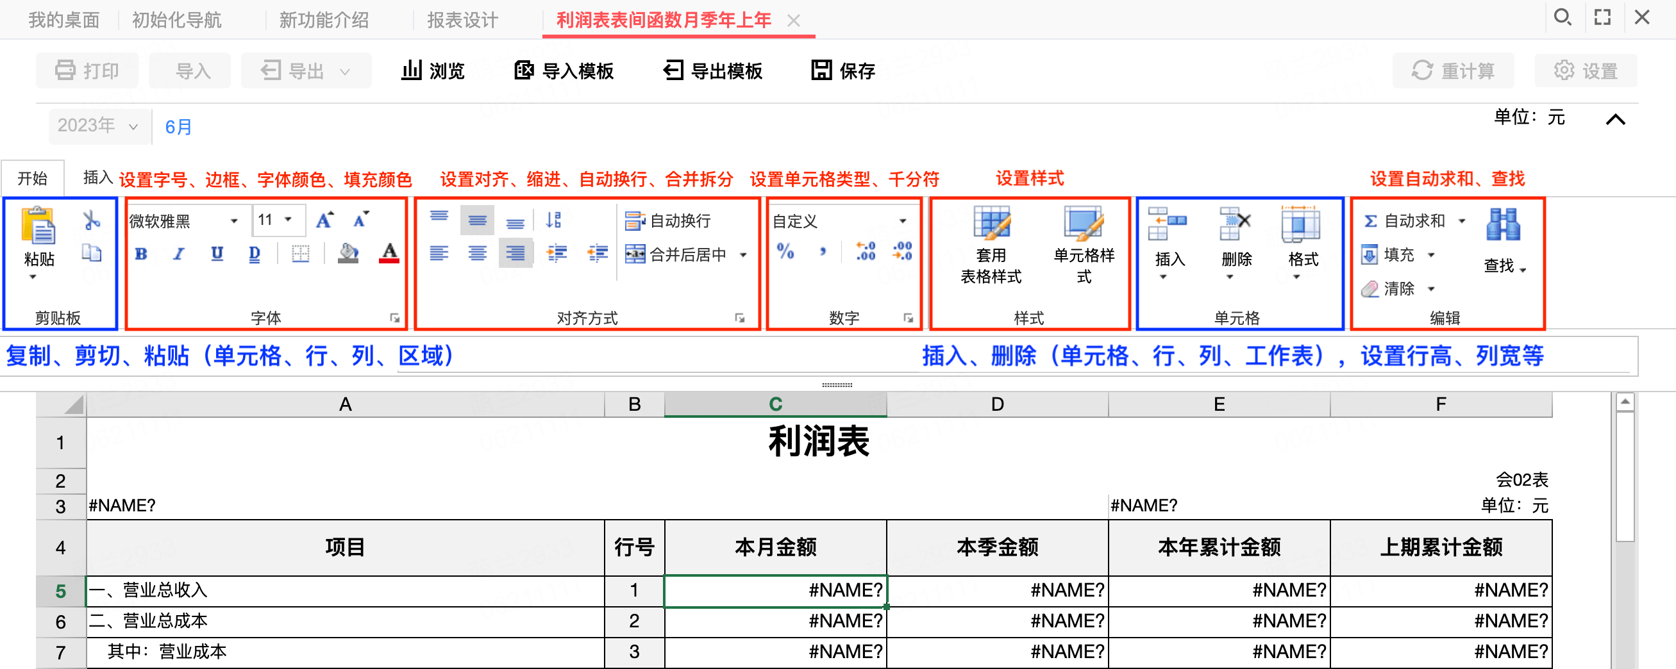Click the binoculars Find icon
This screenshot has width=1676, height=669.
[x=1504, y=225]
